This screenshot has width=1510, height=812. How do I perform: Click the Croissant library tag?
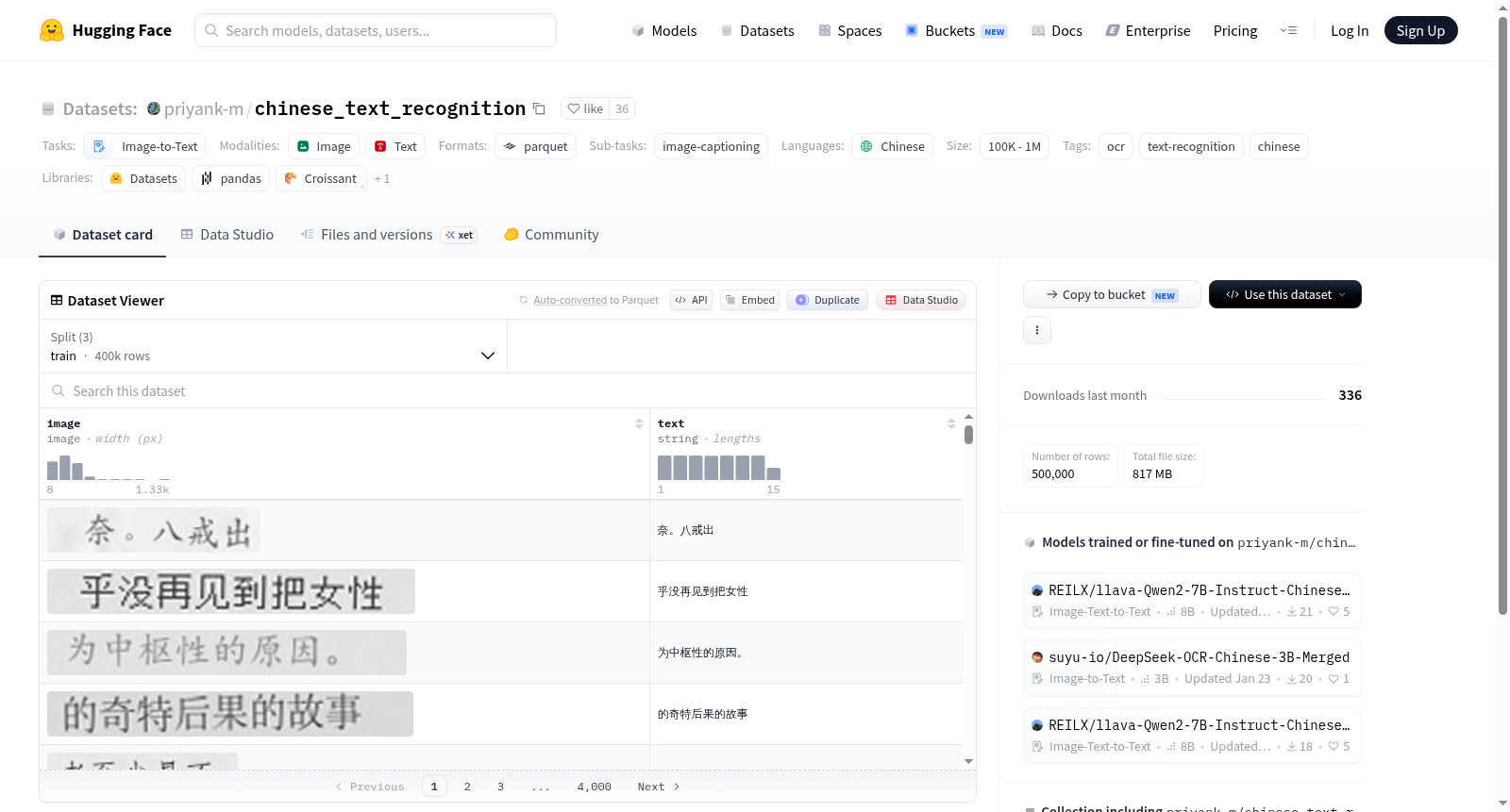320,178
